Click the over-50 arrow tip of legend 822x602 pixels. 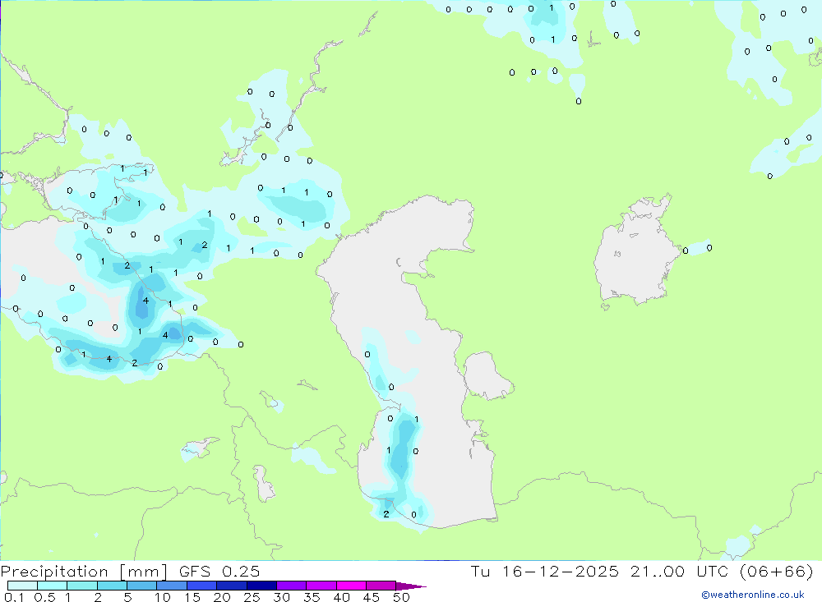point(411,586)
